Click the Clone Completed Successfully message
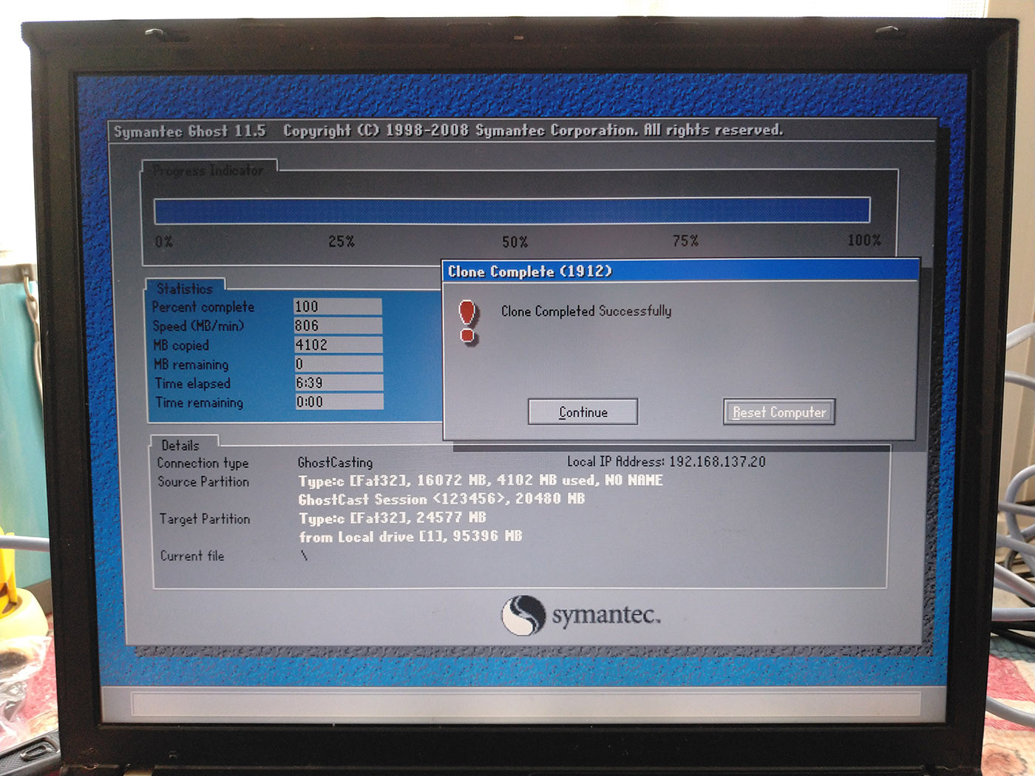 point(586,311)
